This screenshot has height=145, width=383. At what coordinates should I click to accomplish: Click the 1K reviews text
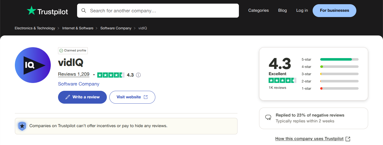(x=277, y=88)
